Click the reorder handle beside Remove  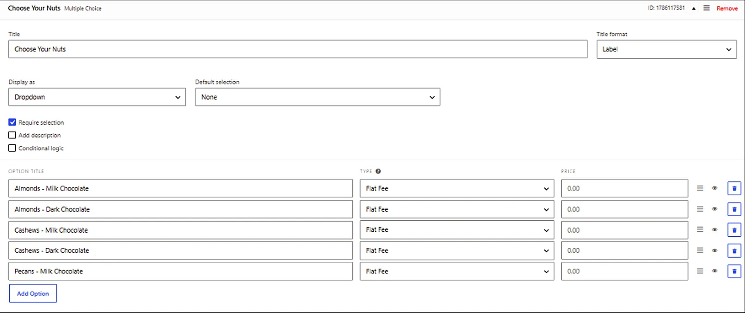tap(706, 8)
